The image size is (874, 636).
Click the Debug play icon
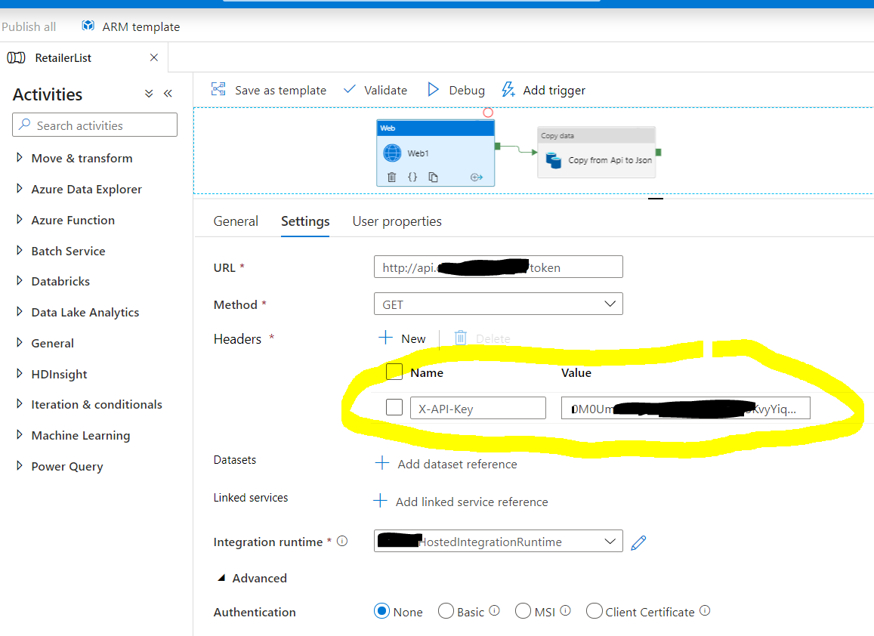coord(433,89)
